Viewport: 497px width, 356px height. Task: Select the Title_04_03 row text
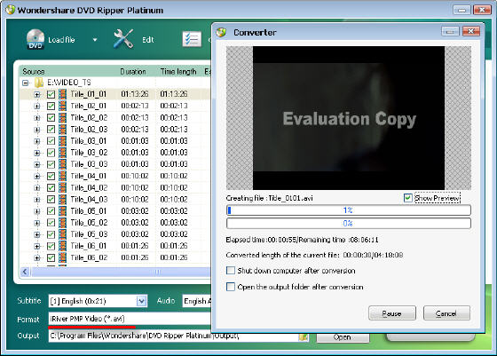(89, 200)
